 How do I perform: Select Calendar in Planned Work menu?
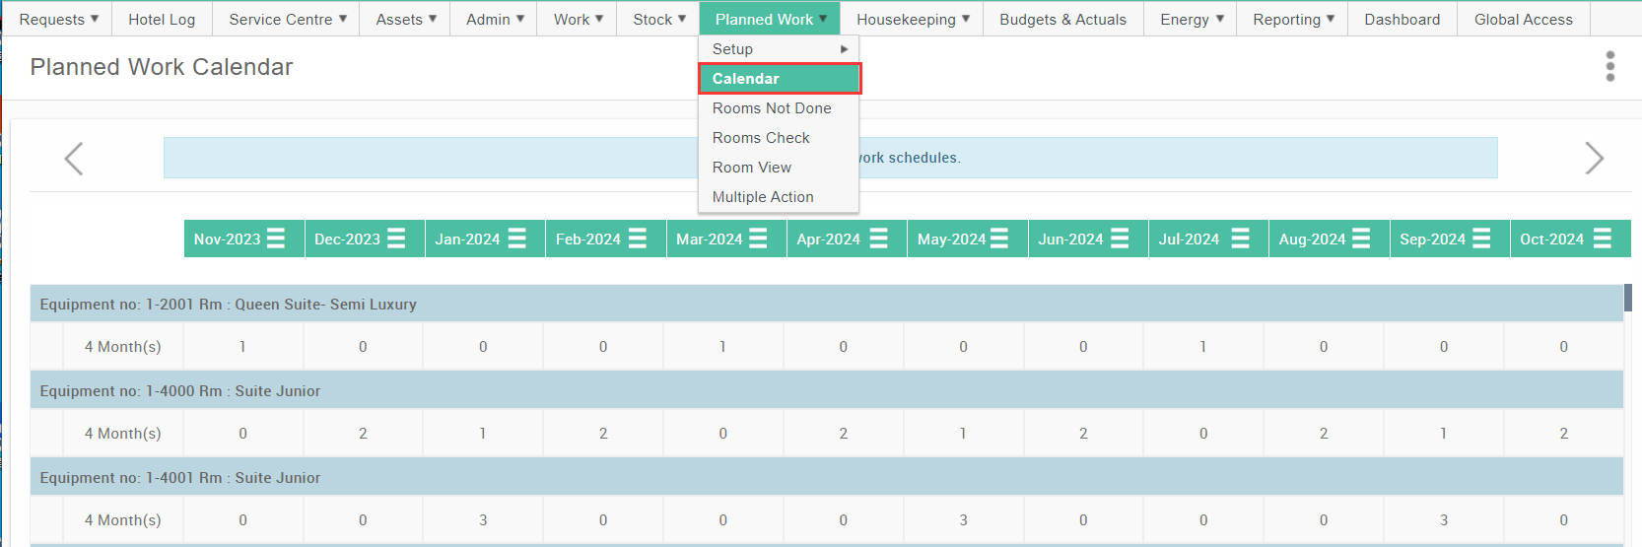[779, 78]
